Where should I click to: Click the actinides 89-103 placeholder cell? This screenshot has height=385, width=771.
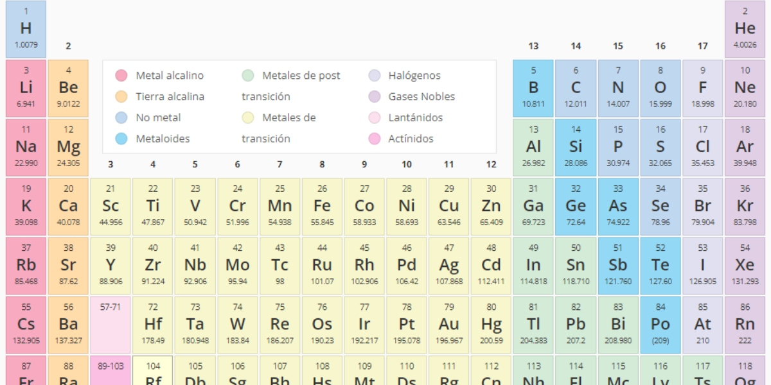pos(111,371)
